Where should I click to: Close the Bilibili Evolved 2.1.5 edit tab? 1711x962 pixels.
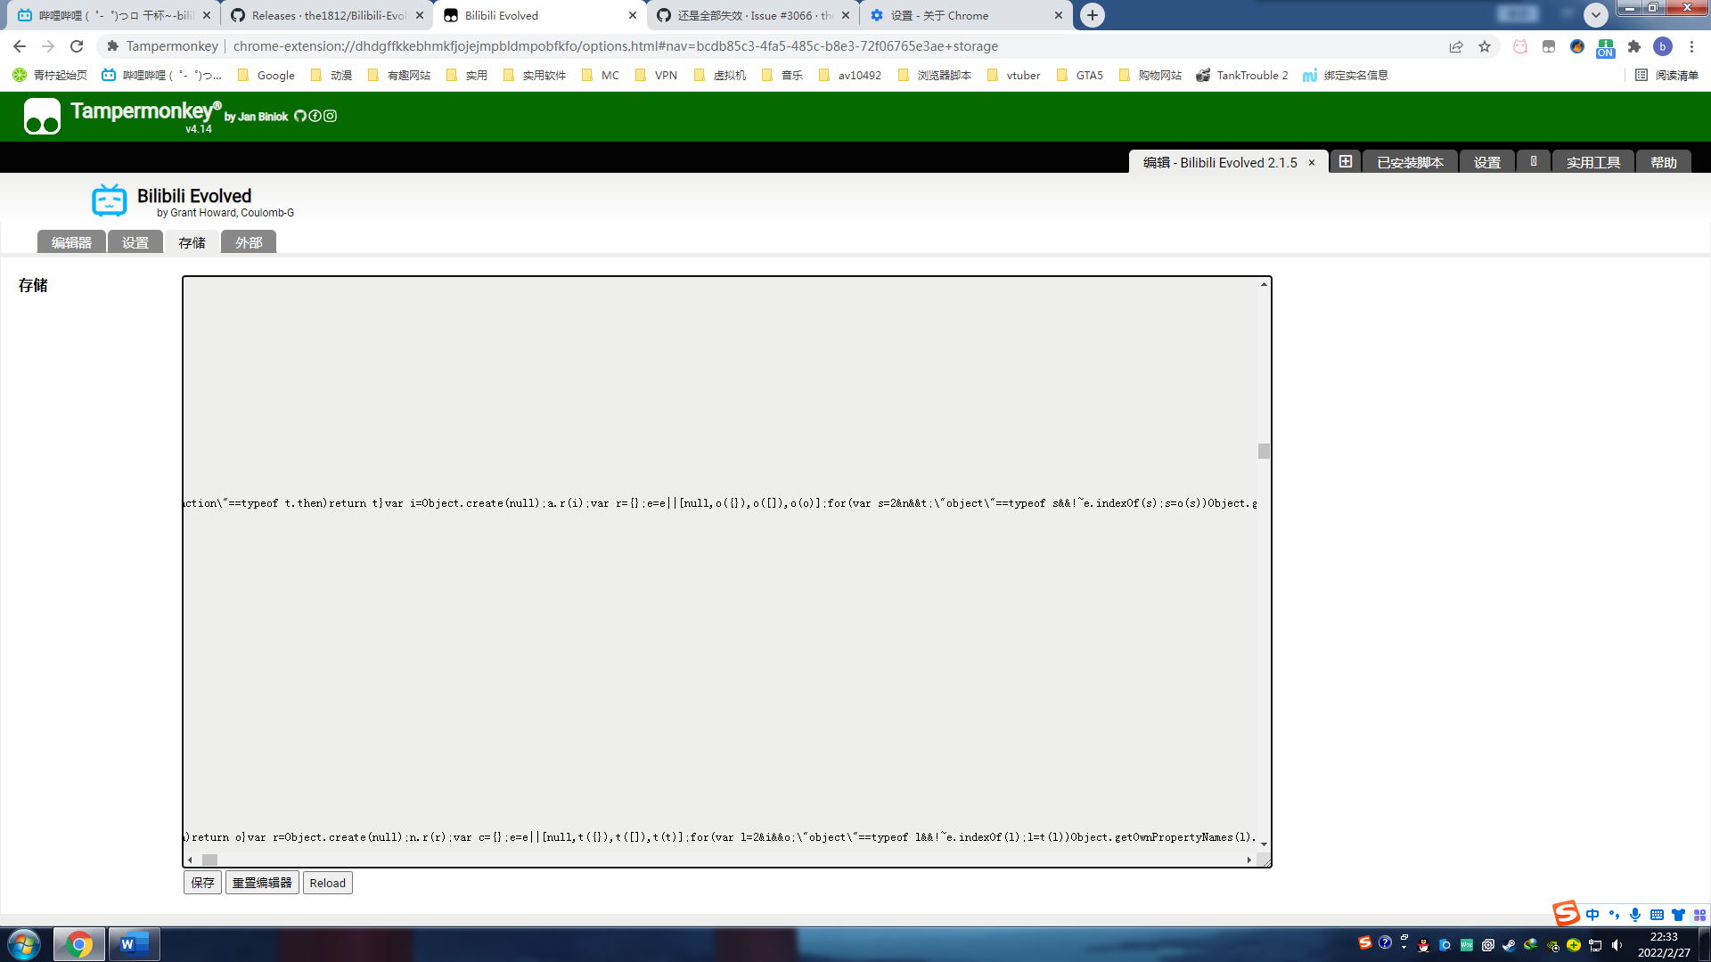1312,163
